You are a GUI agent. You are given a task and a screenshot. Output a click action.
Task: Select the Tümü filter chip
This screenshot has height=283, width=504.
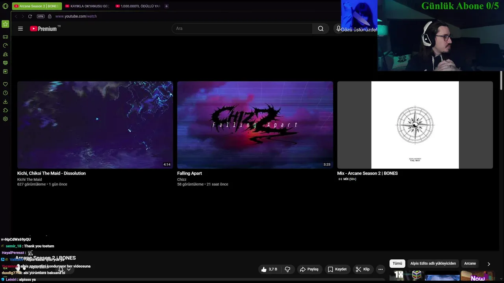coord(397,263)
